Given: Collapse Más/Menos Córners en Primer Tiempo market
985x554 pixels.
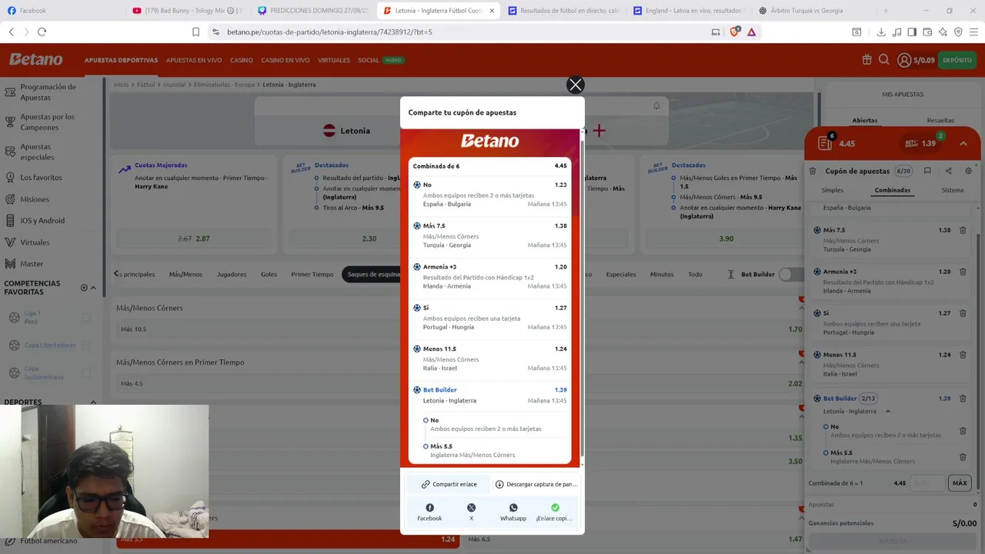Looking at the screenshot, I should pos(801,362).
